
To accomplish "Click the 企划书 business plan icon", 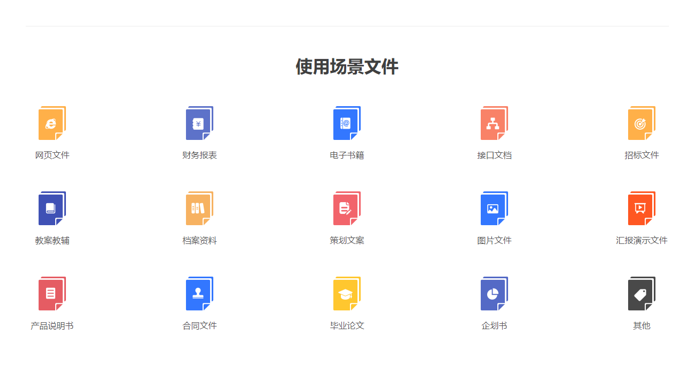I will tap(493, 293).
